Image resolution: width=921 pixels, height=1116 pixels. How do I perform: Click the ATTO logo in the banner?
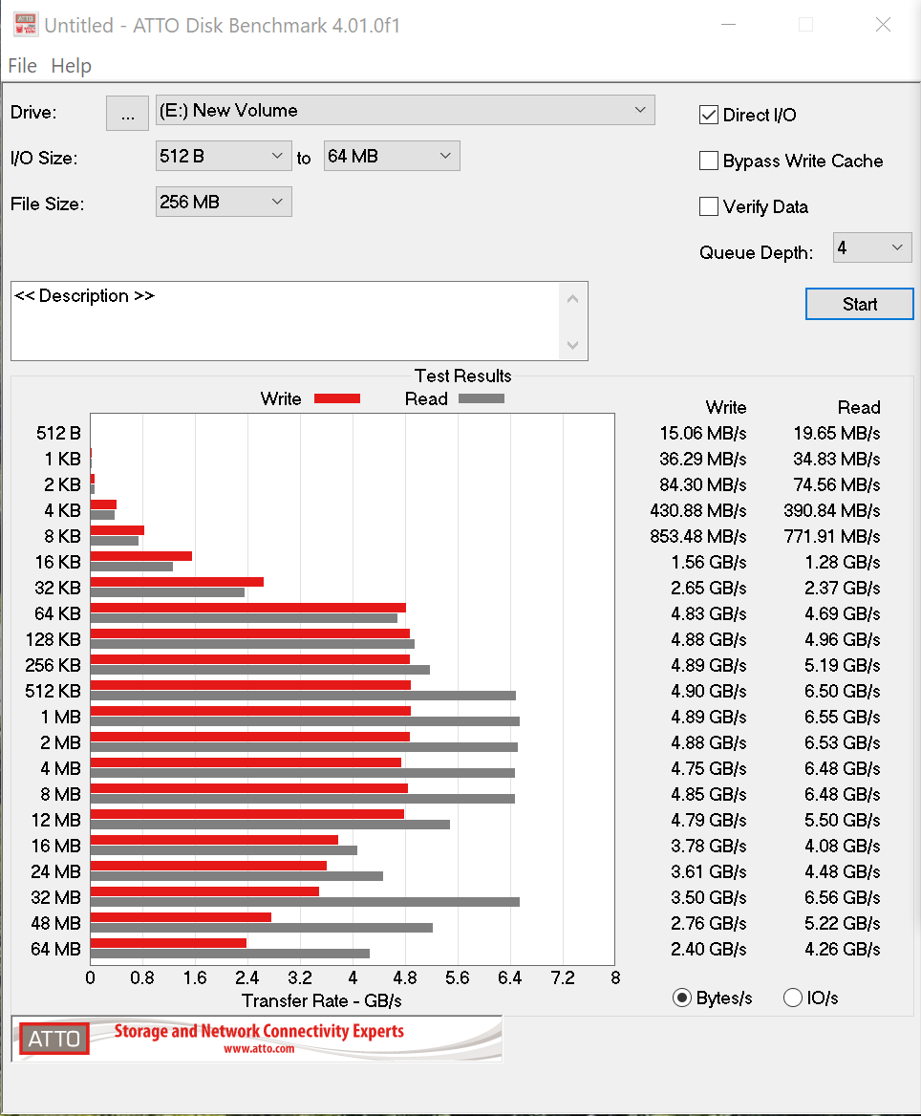(54, 1039)
